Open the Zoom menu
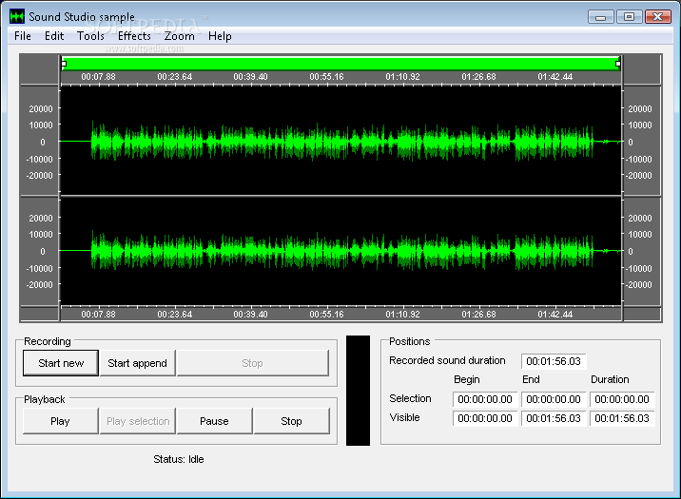The height and width of the screenshot is (499, 681). coord(179,36)
